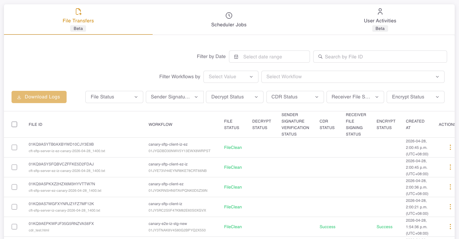Expand the Decrypt Status filter
459x239 pixels.
click(235, 97)
